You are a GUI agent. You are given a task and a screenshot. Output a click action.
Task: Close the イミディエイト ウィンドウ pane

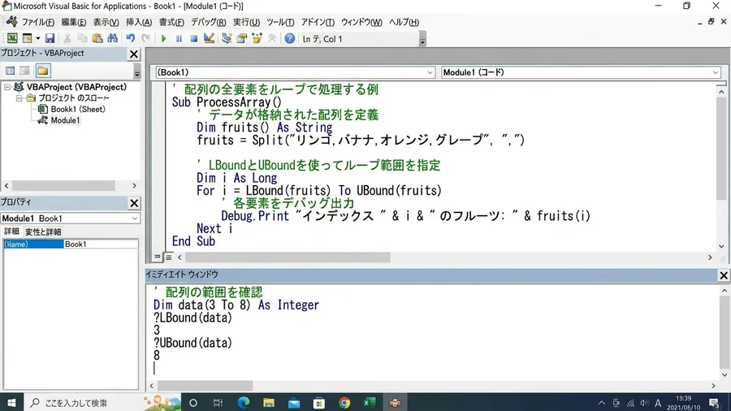click(723, 275)
